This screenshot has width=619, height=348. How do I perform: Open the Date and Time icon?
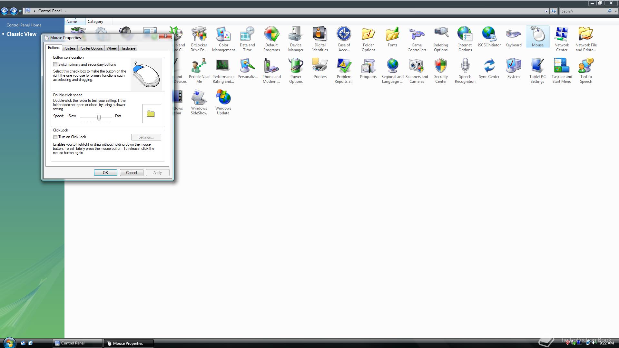(x=247, y=39)
